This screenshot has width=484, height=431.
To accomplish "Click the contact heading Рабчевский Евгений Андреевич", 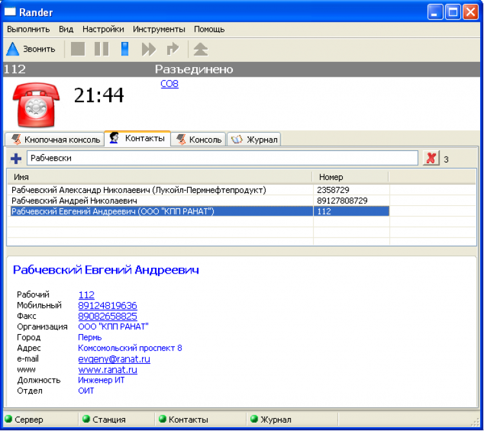I will click(x=106, y=270).
